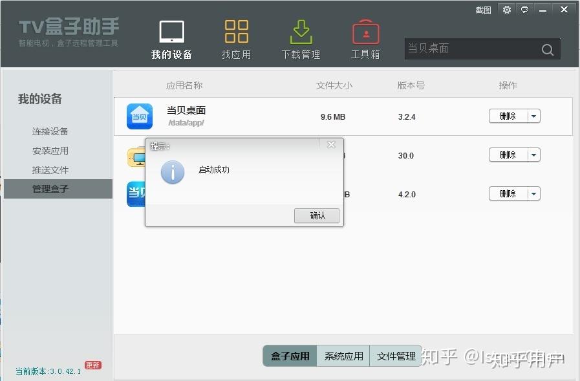Viewport: 580px width, 381px height.
Task: Click the third row's blue 当 app icon
Action: pos(136,194)
